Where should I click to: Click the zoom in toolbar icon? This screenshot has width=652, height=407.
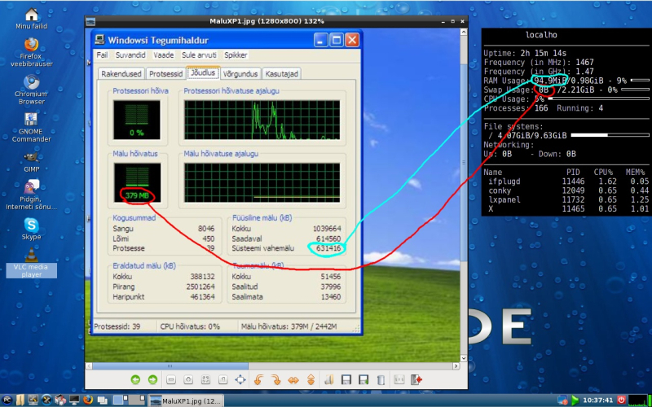(188, 379)
